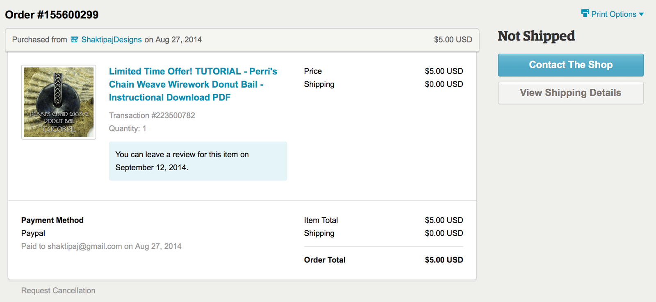Open the ShaktipajDesigns shop link
This screenshot has height=302, width=656.
point(112,40)
